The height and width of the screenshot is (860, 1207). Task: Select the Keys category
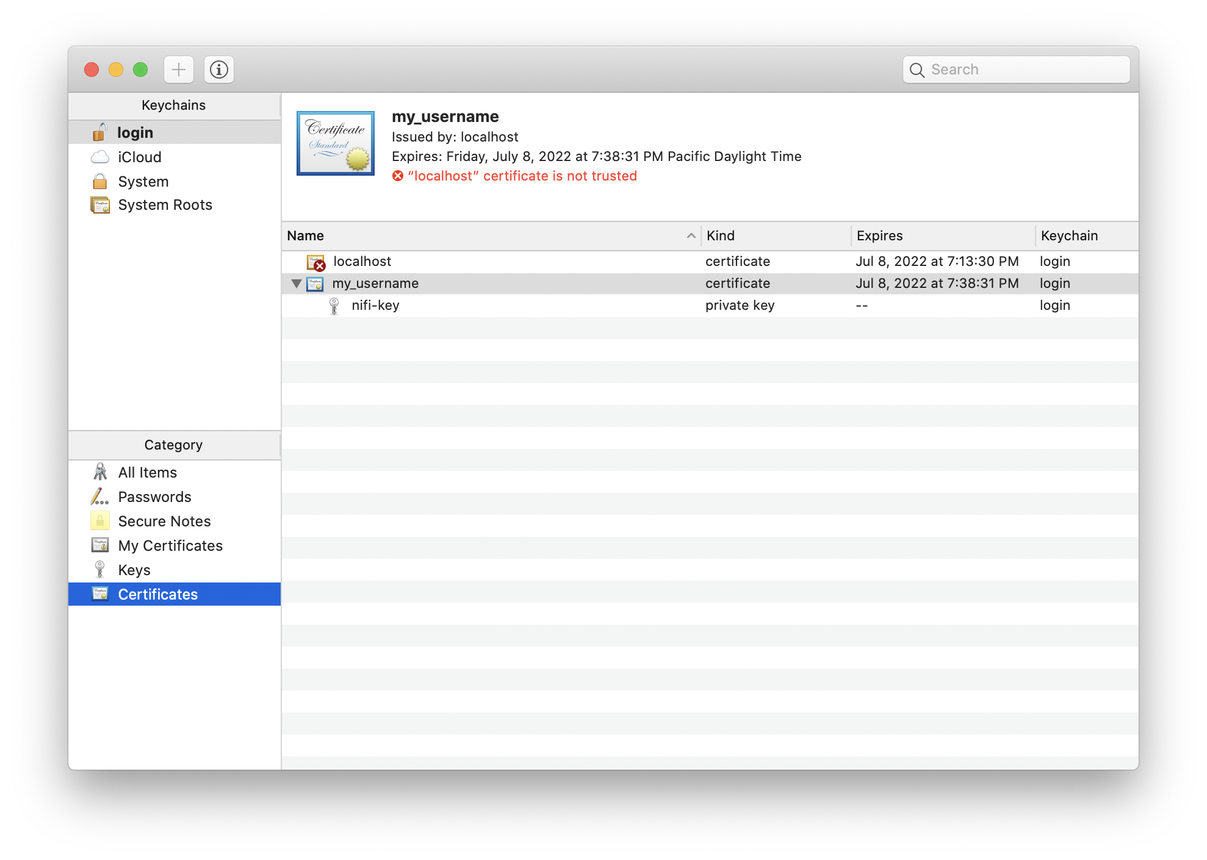(x=134, y=570)
